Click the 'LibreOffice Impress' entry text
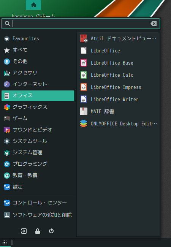The image size is (171, 247). [x=116, y=87]
